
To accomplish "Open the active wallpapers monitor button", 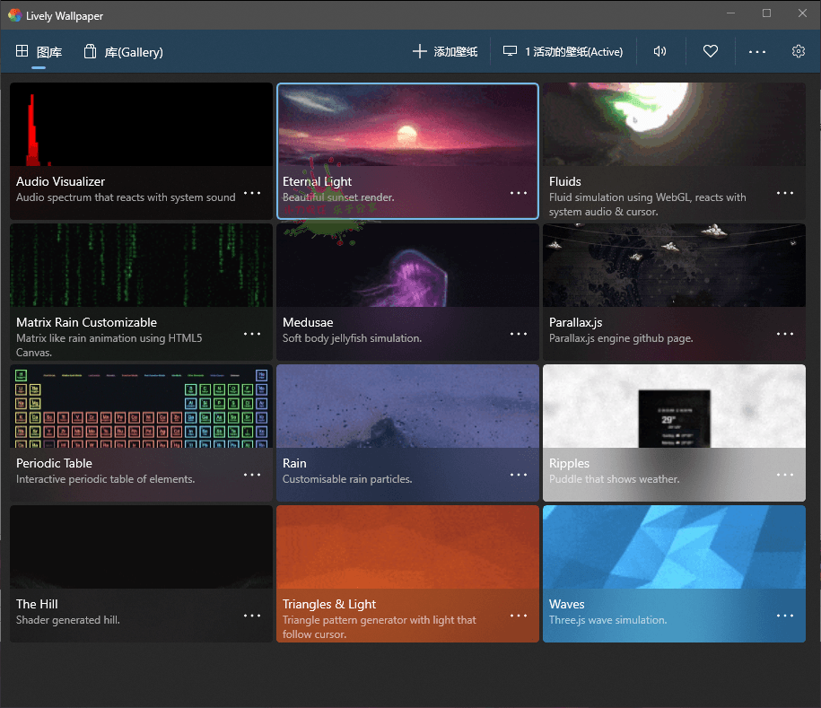I will pyautogui.click(x=563, y=52).
